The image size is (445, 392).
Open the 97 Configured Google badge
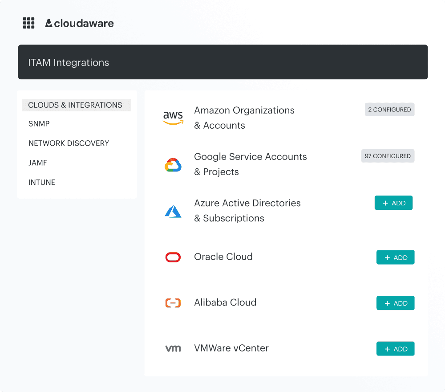(x=388, y=156)
